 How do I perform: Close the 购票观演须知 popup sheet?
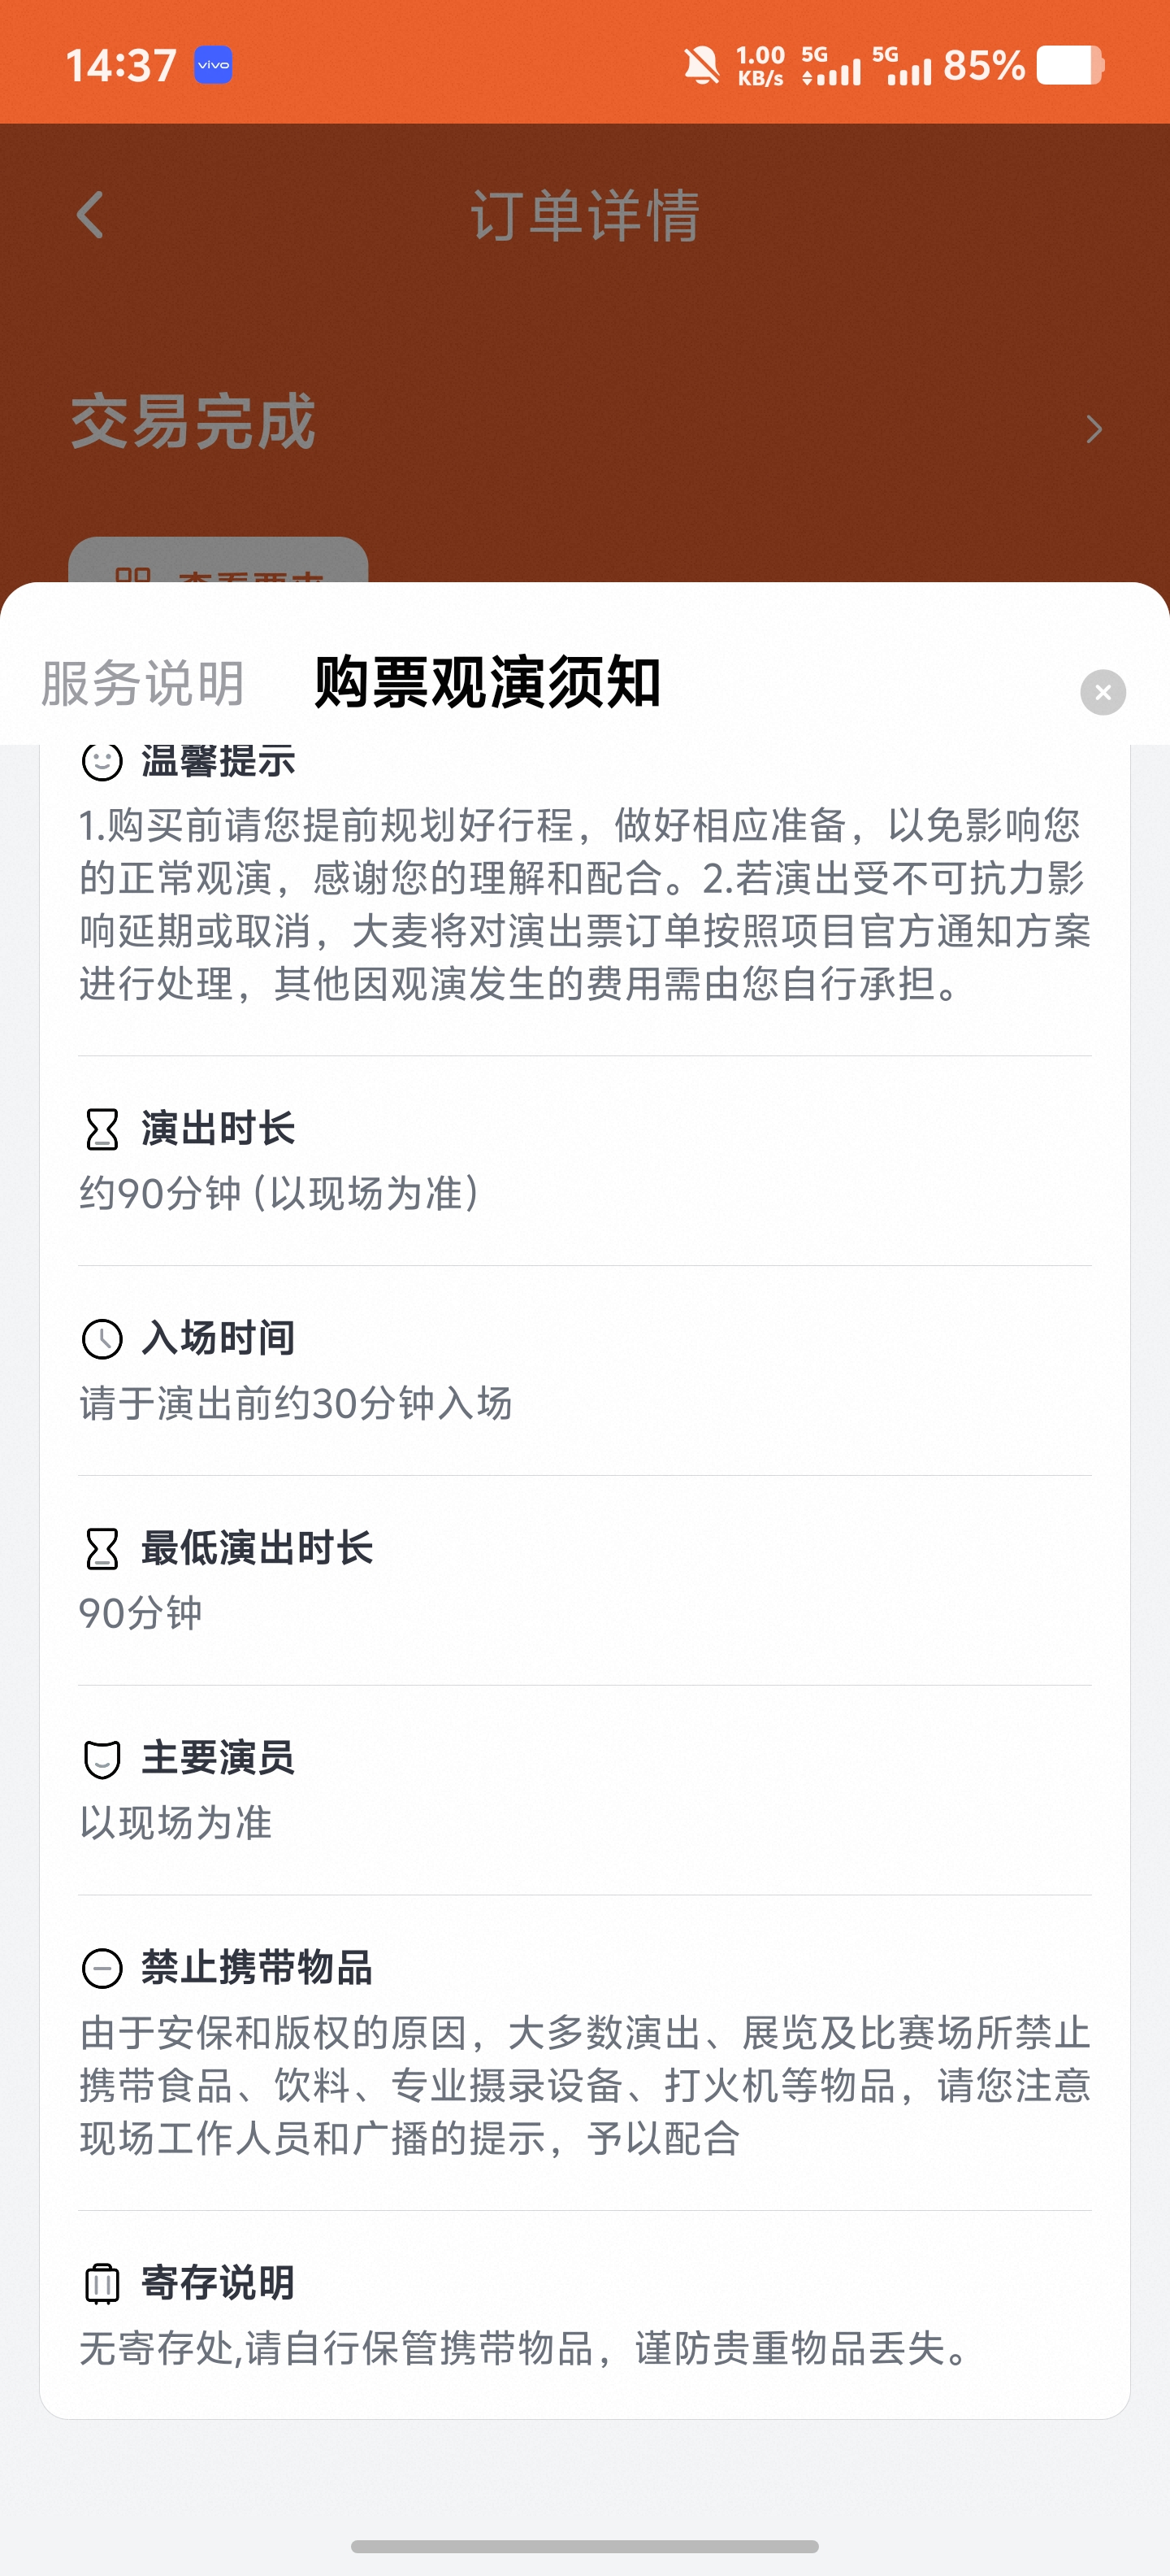(1102, 692)
